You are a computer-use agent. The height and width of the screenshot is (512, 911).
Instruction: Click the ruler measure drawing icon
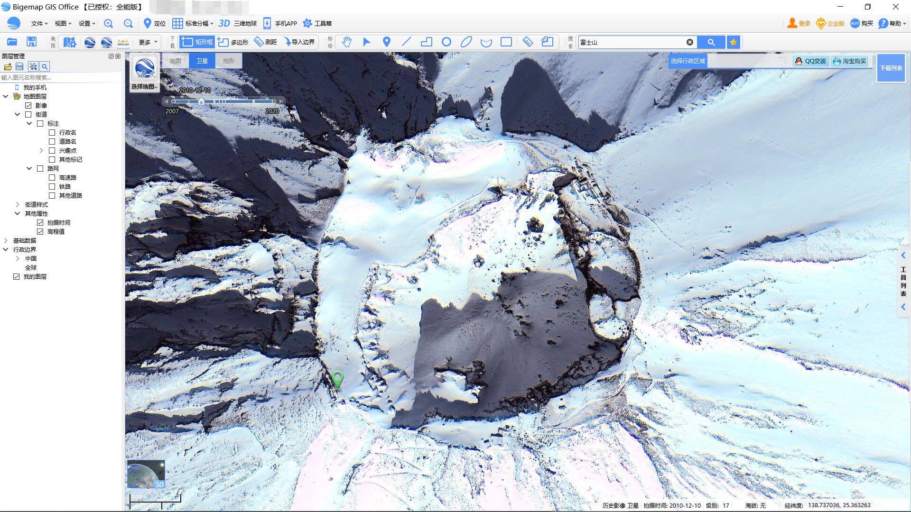(527, 42)
